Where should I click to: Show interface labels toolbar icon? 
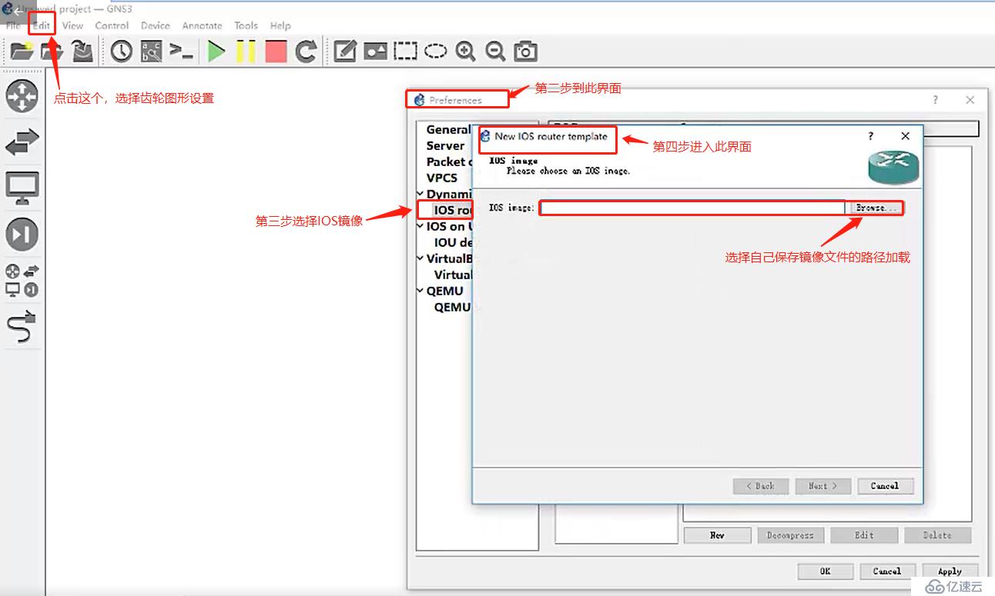point(151,52)
